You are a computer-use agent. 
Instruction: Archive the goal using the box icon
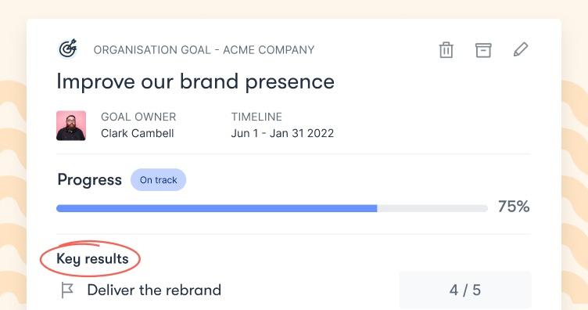click(x=483, y=50)
